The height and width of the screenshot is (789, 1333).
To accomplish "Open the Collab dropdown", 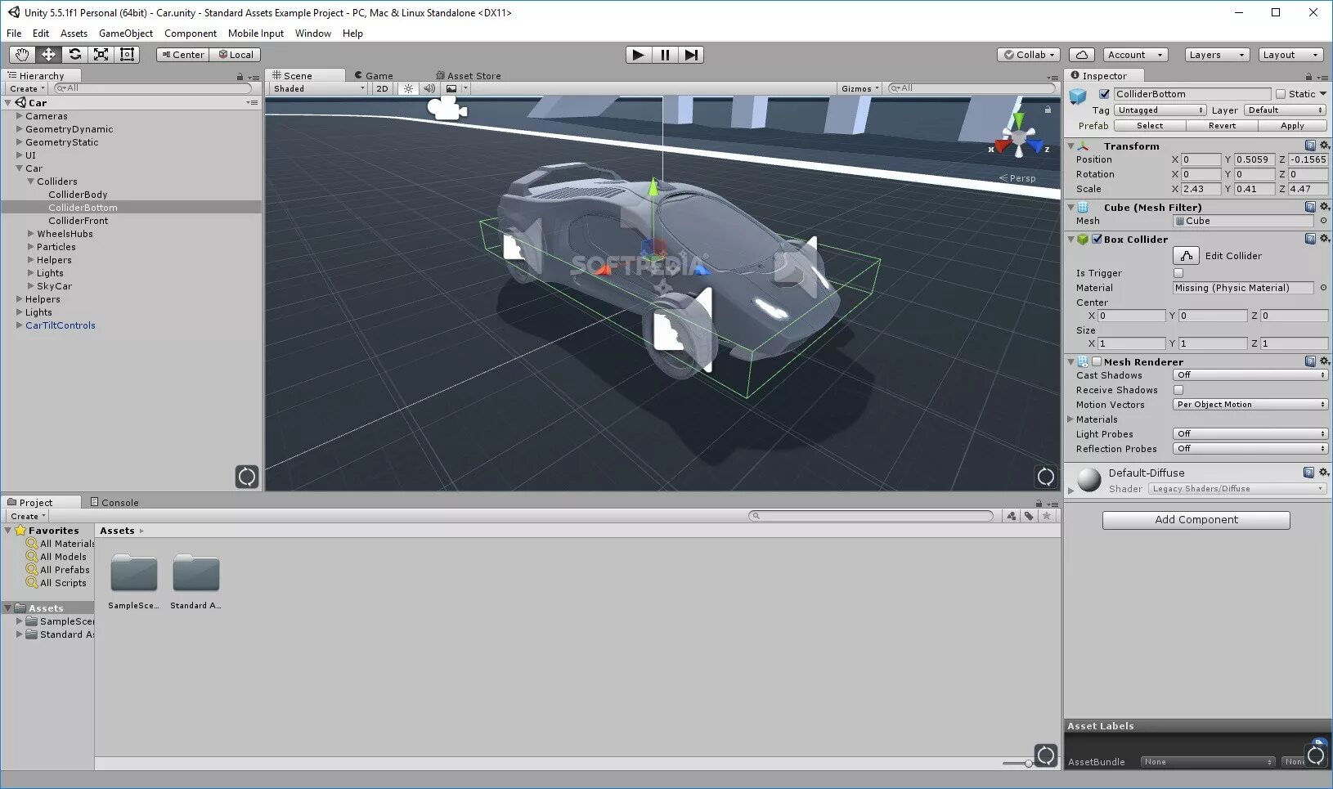I will [1030, 55].
